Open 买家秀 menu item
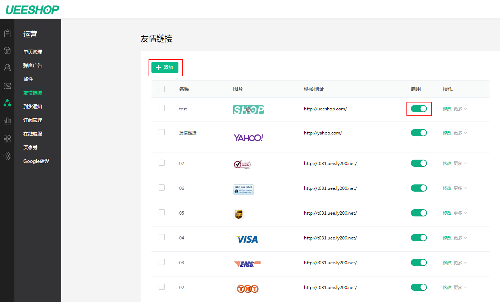 click(31, 147)
